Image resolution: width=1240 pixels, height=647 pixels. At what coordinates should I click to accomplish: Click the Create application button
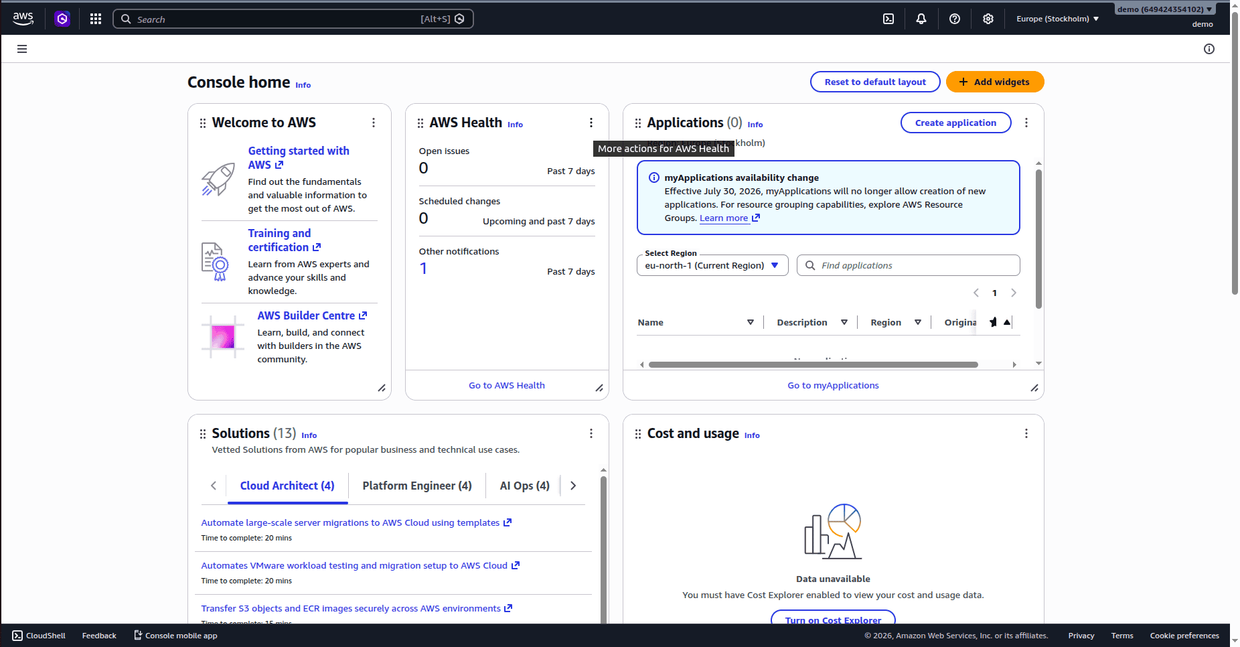coord(955,123)
